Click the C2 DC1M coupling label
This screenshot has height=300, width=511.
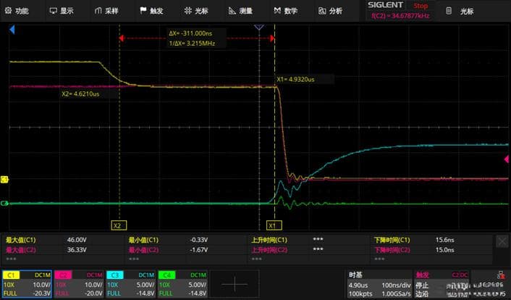[x=95, y=275]
